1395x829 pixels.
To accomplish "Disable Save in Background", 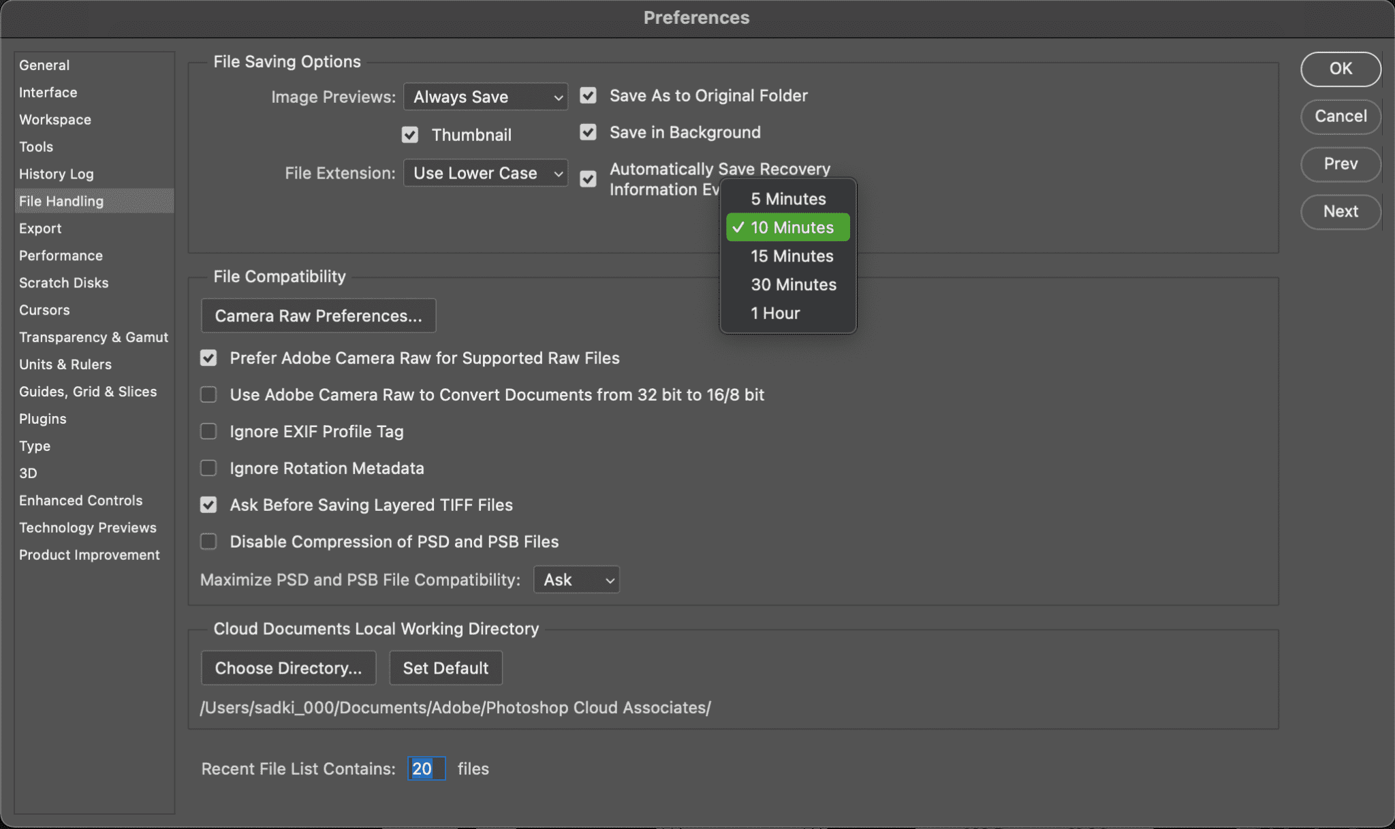I will (x=588, y=132).
